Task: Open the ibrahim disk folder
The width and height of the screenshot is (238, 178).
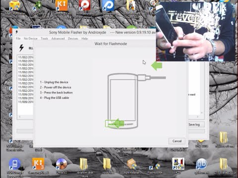Action: coord(85,167)
